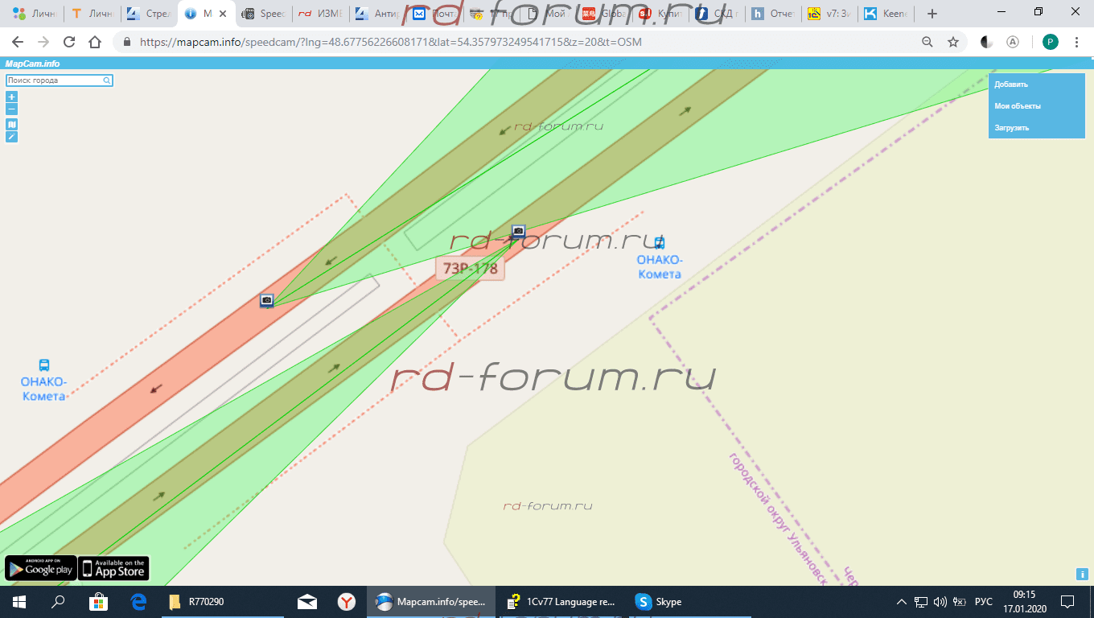Open Мои объекты in the map menu
Viewport: 1094px width, 618px height.
point(1018,106)
